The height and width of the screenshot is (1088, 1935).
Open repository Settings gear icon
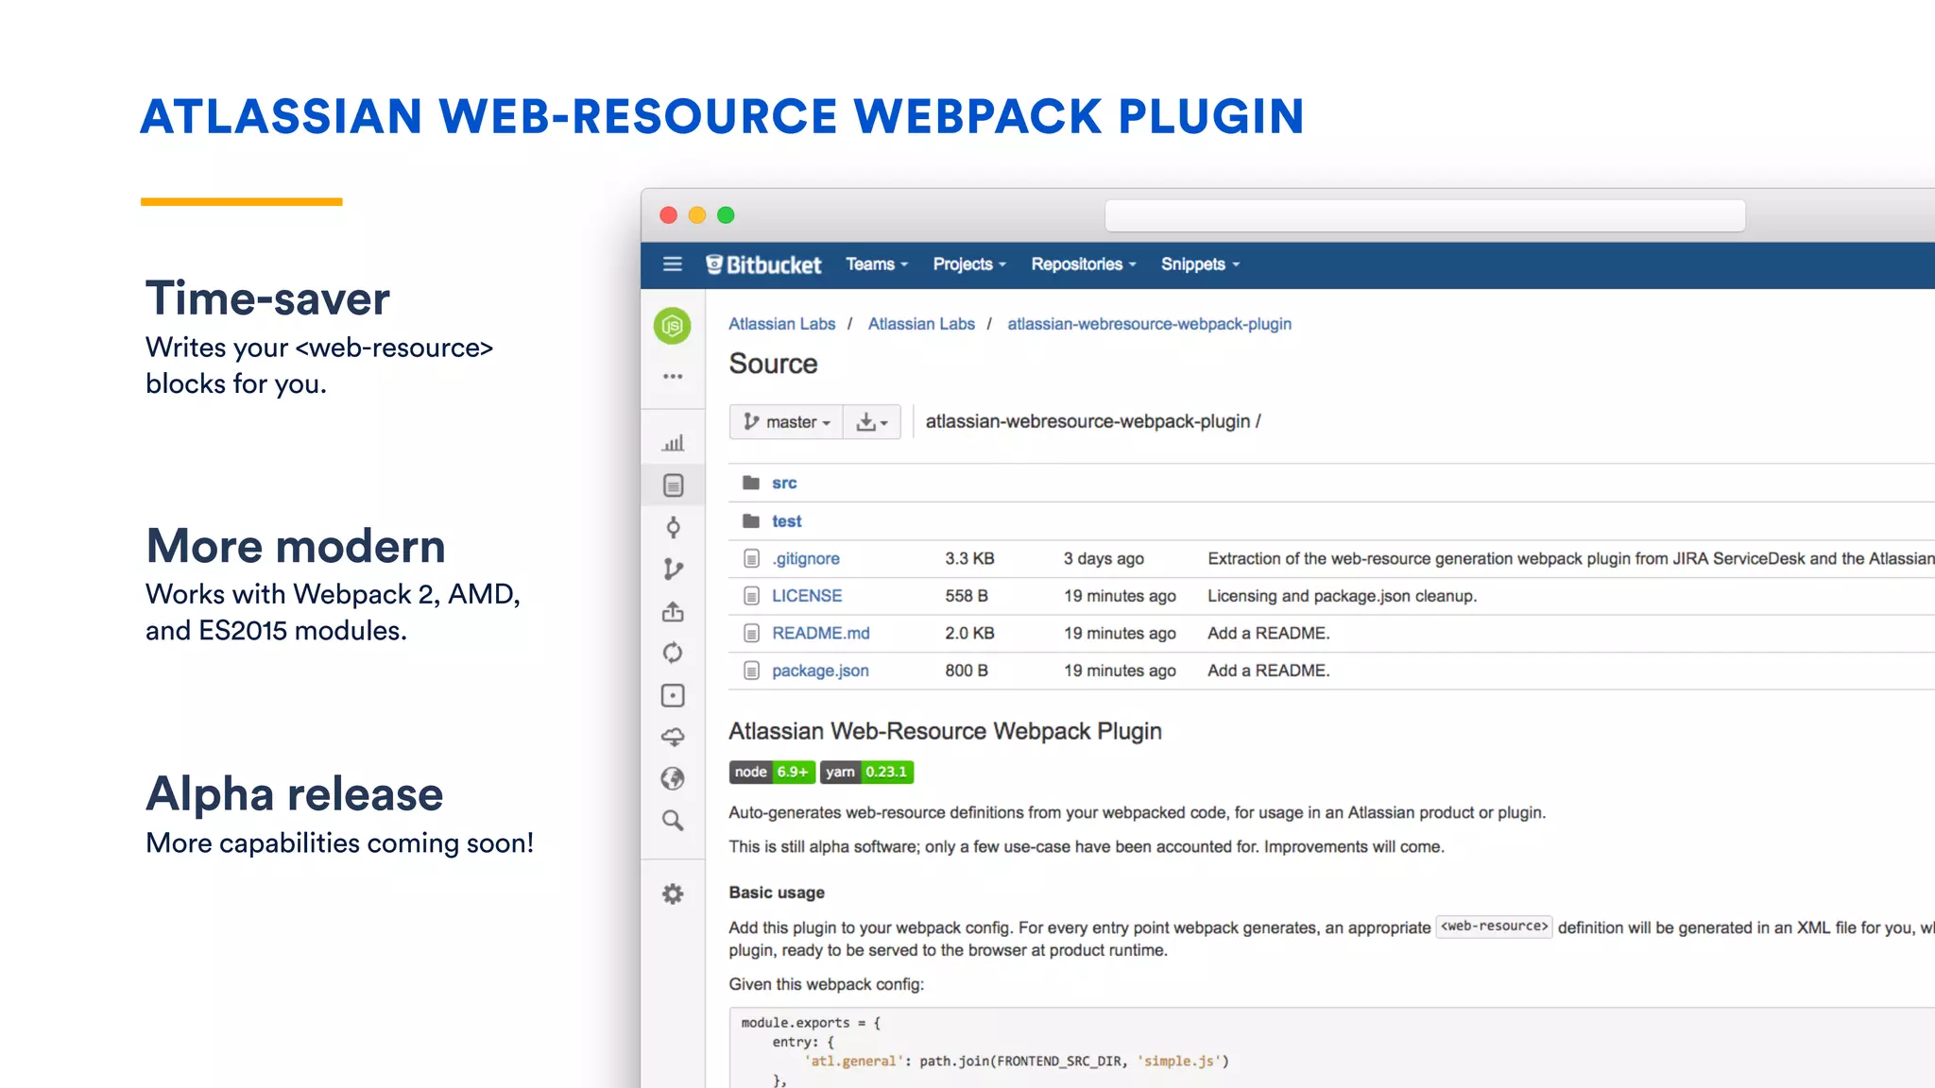[673, 893]
